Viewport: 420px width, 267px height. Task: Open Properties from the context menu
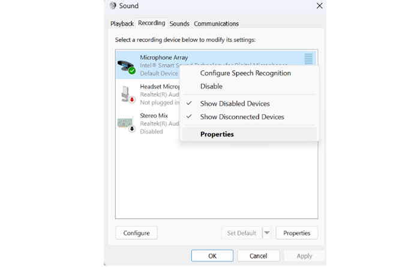click(250, 134)
